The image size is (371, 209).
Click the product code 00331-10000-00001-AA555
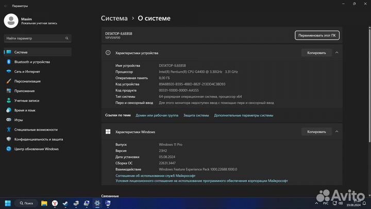179,90
